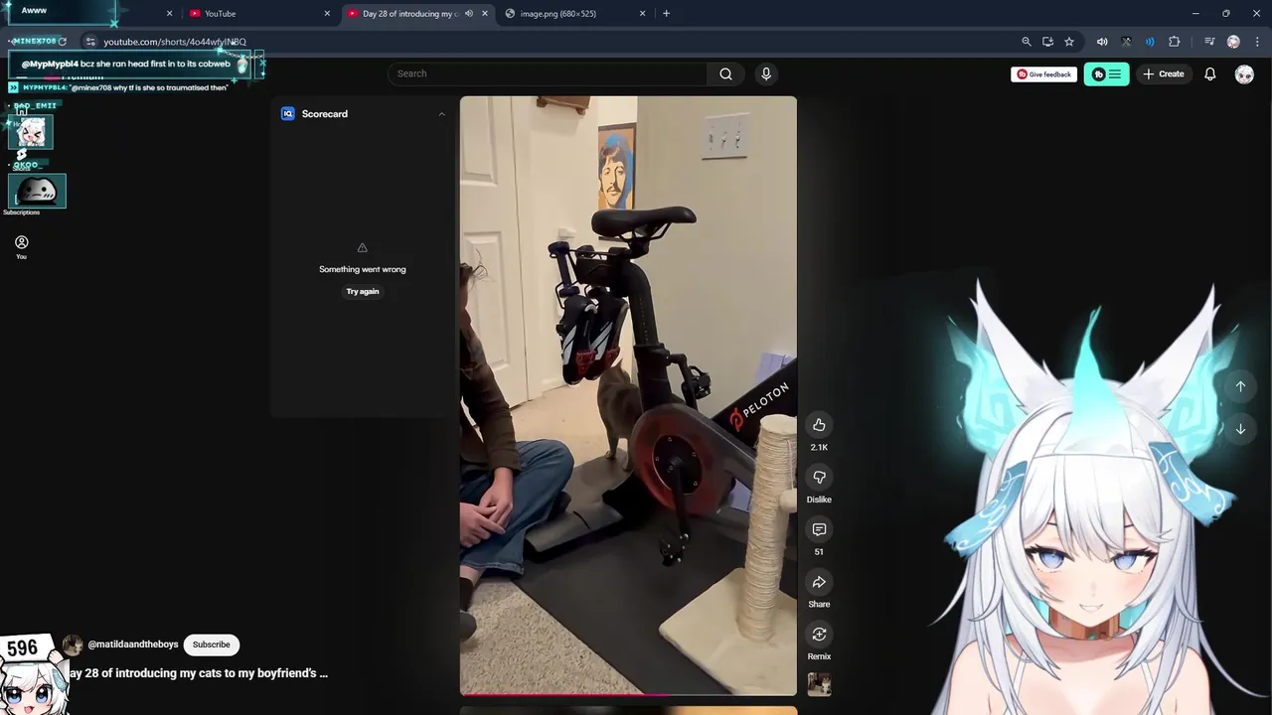
Task: Mute the audio on the Day 28 tab
Action: [468, 13]
